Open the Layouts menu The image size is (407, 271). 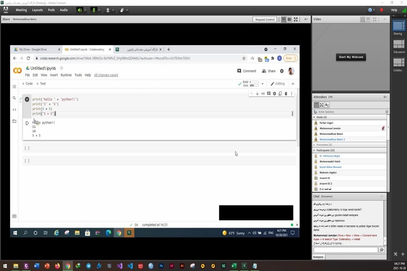(x=37, y=10)
